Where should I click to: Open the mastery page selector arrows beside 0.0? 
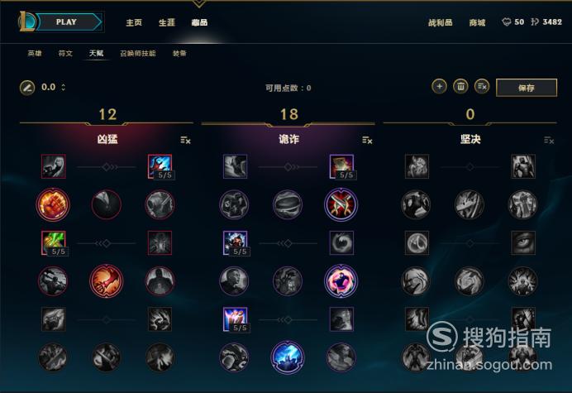coord(64,88)
